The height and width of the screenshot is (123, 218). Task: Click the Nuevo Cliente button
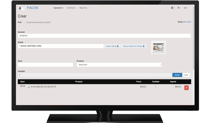pyautogui.click(x=112, y=46)
